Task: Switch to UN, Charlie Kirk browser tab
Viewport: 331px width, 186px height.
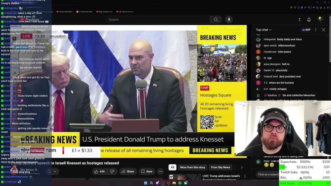Action: (x=125, y=12)
